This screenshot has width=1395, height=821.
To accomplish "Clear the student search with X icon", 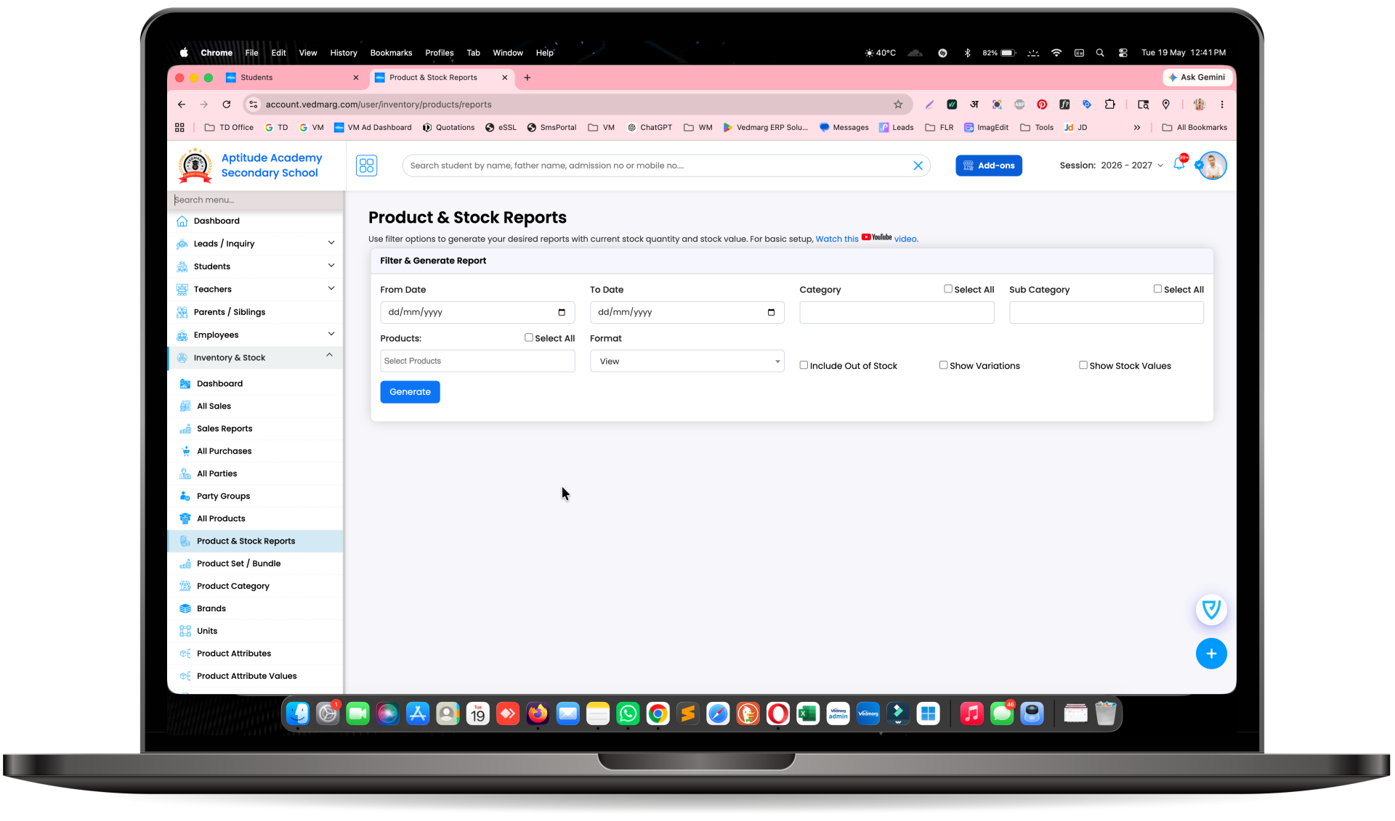I will (x=918, y=166).
